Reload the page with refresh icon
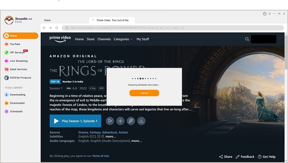The height and width of the screenshot is (163, 288). pyautogui.click(x=57, y=28)
